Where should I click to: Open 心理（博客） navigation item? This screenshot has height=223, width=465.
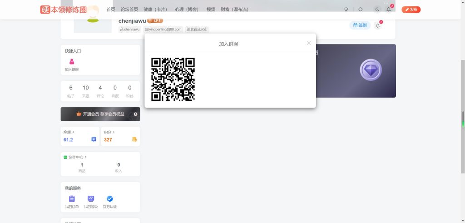[x=187, y=10]
